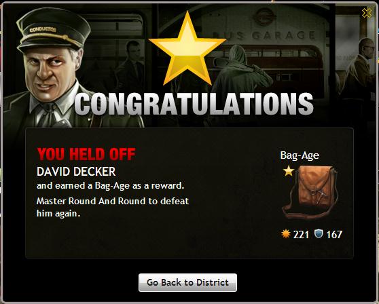Click the Conductor badge on the hat
Viewport: 379px width, 304px height.
[43, 30]
